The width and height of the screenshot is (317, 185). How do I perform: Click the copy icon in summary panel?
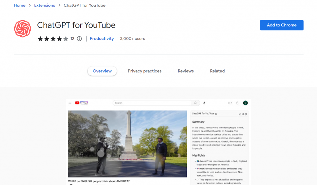(x=245, y=114)
